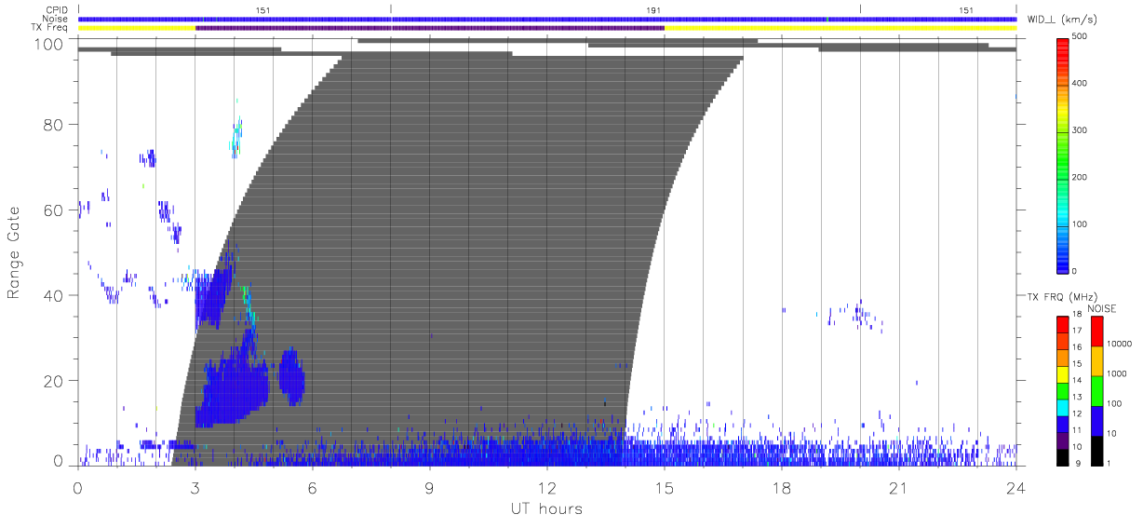Select the 200 tick on the WID colorbar
Image resolution: width=1143 pixels, height=528 pixels.
point(1081,177)
